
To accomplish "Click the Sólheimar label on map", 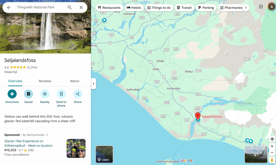I will (x=130, y=14).
